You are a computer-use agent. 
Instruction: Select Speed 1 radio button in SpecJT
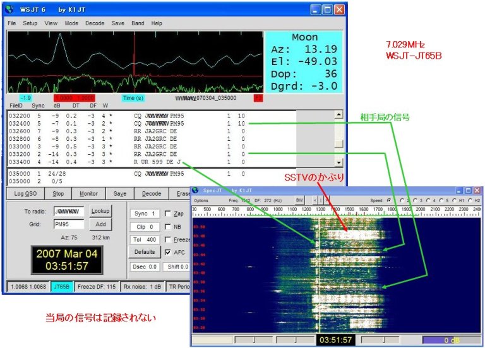(389, 200)
